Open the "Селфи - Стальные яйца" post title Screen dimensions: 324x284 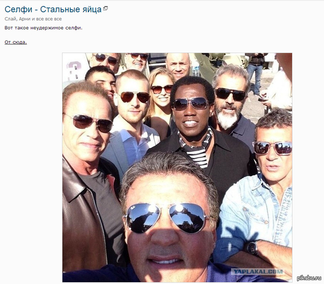(53, 10)
